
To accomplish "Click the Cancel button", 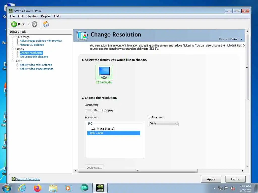I will 236,179.
